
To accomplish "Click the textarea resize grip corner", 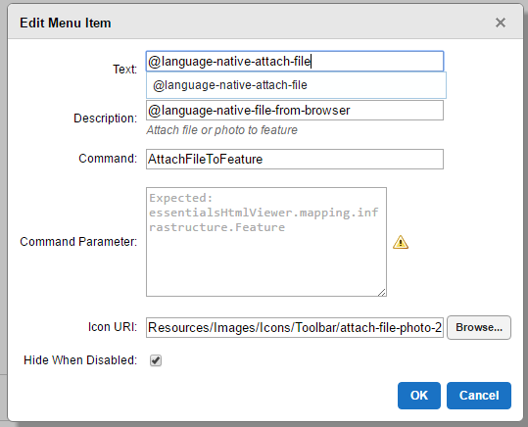I will [x=382, y=292].
